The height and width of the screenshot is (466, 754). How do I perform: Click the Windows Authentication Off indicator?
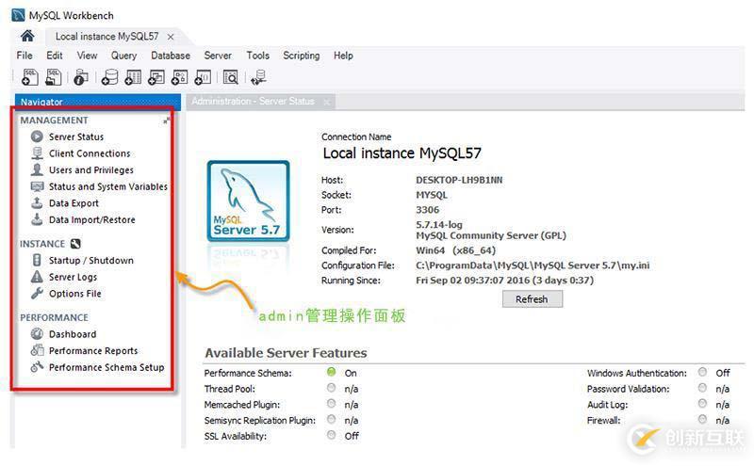click(702, 372)
